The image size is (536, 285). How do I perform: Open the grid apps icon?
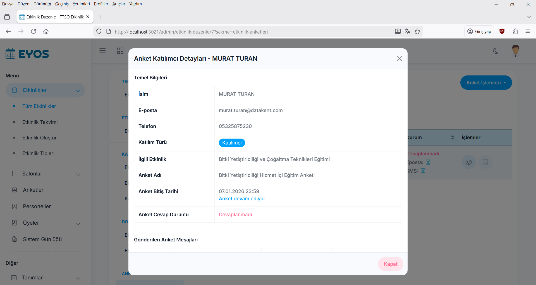coord(120,51)
